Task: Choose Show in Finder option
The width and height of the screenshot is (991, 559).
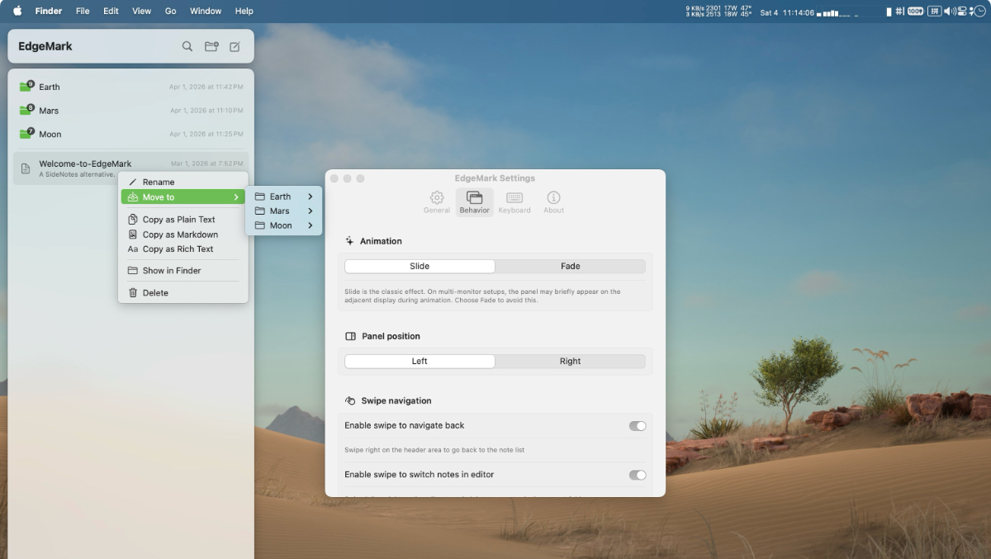Action: (x=172, y=271)
